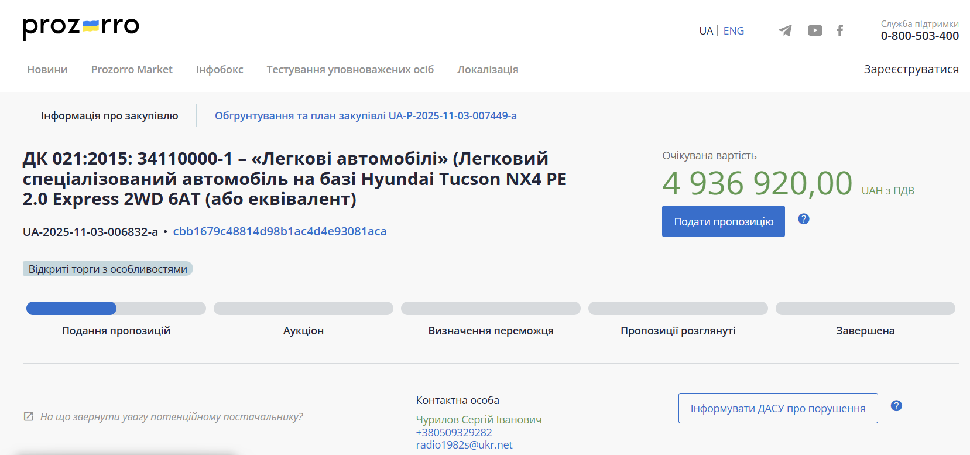Click help icon beside Інформувати ДАСУ button
Screen dimensions: 970x455
click(x=896, y=406)
